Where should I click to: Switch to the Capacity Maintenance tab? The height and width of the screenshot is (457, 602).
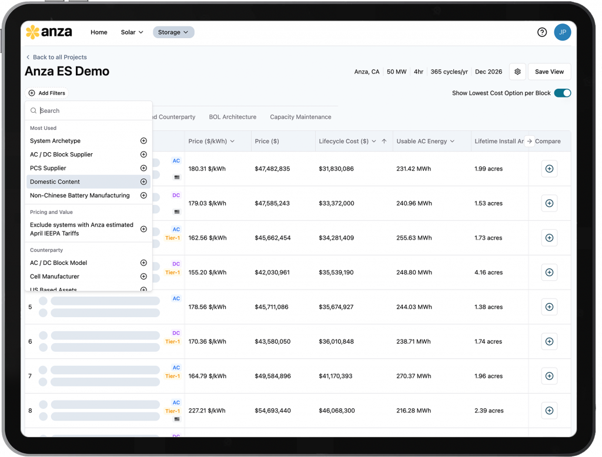click(300, 117)
